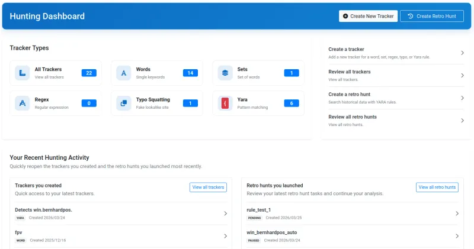
Task: Expand the Review all trackers chevron
Action: click(462, 76)
